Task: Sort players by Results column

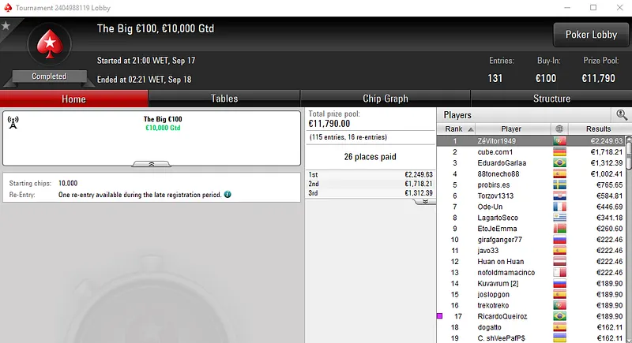Action: point(598,129)
